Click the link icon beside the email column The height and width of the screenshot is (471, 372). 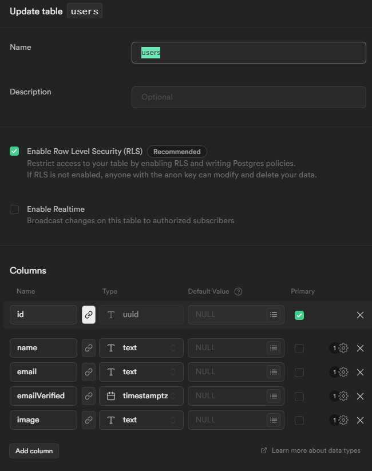tap(89, 372)
